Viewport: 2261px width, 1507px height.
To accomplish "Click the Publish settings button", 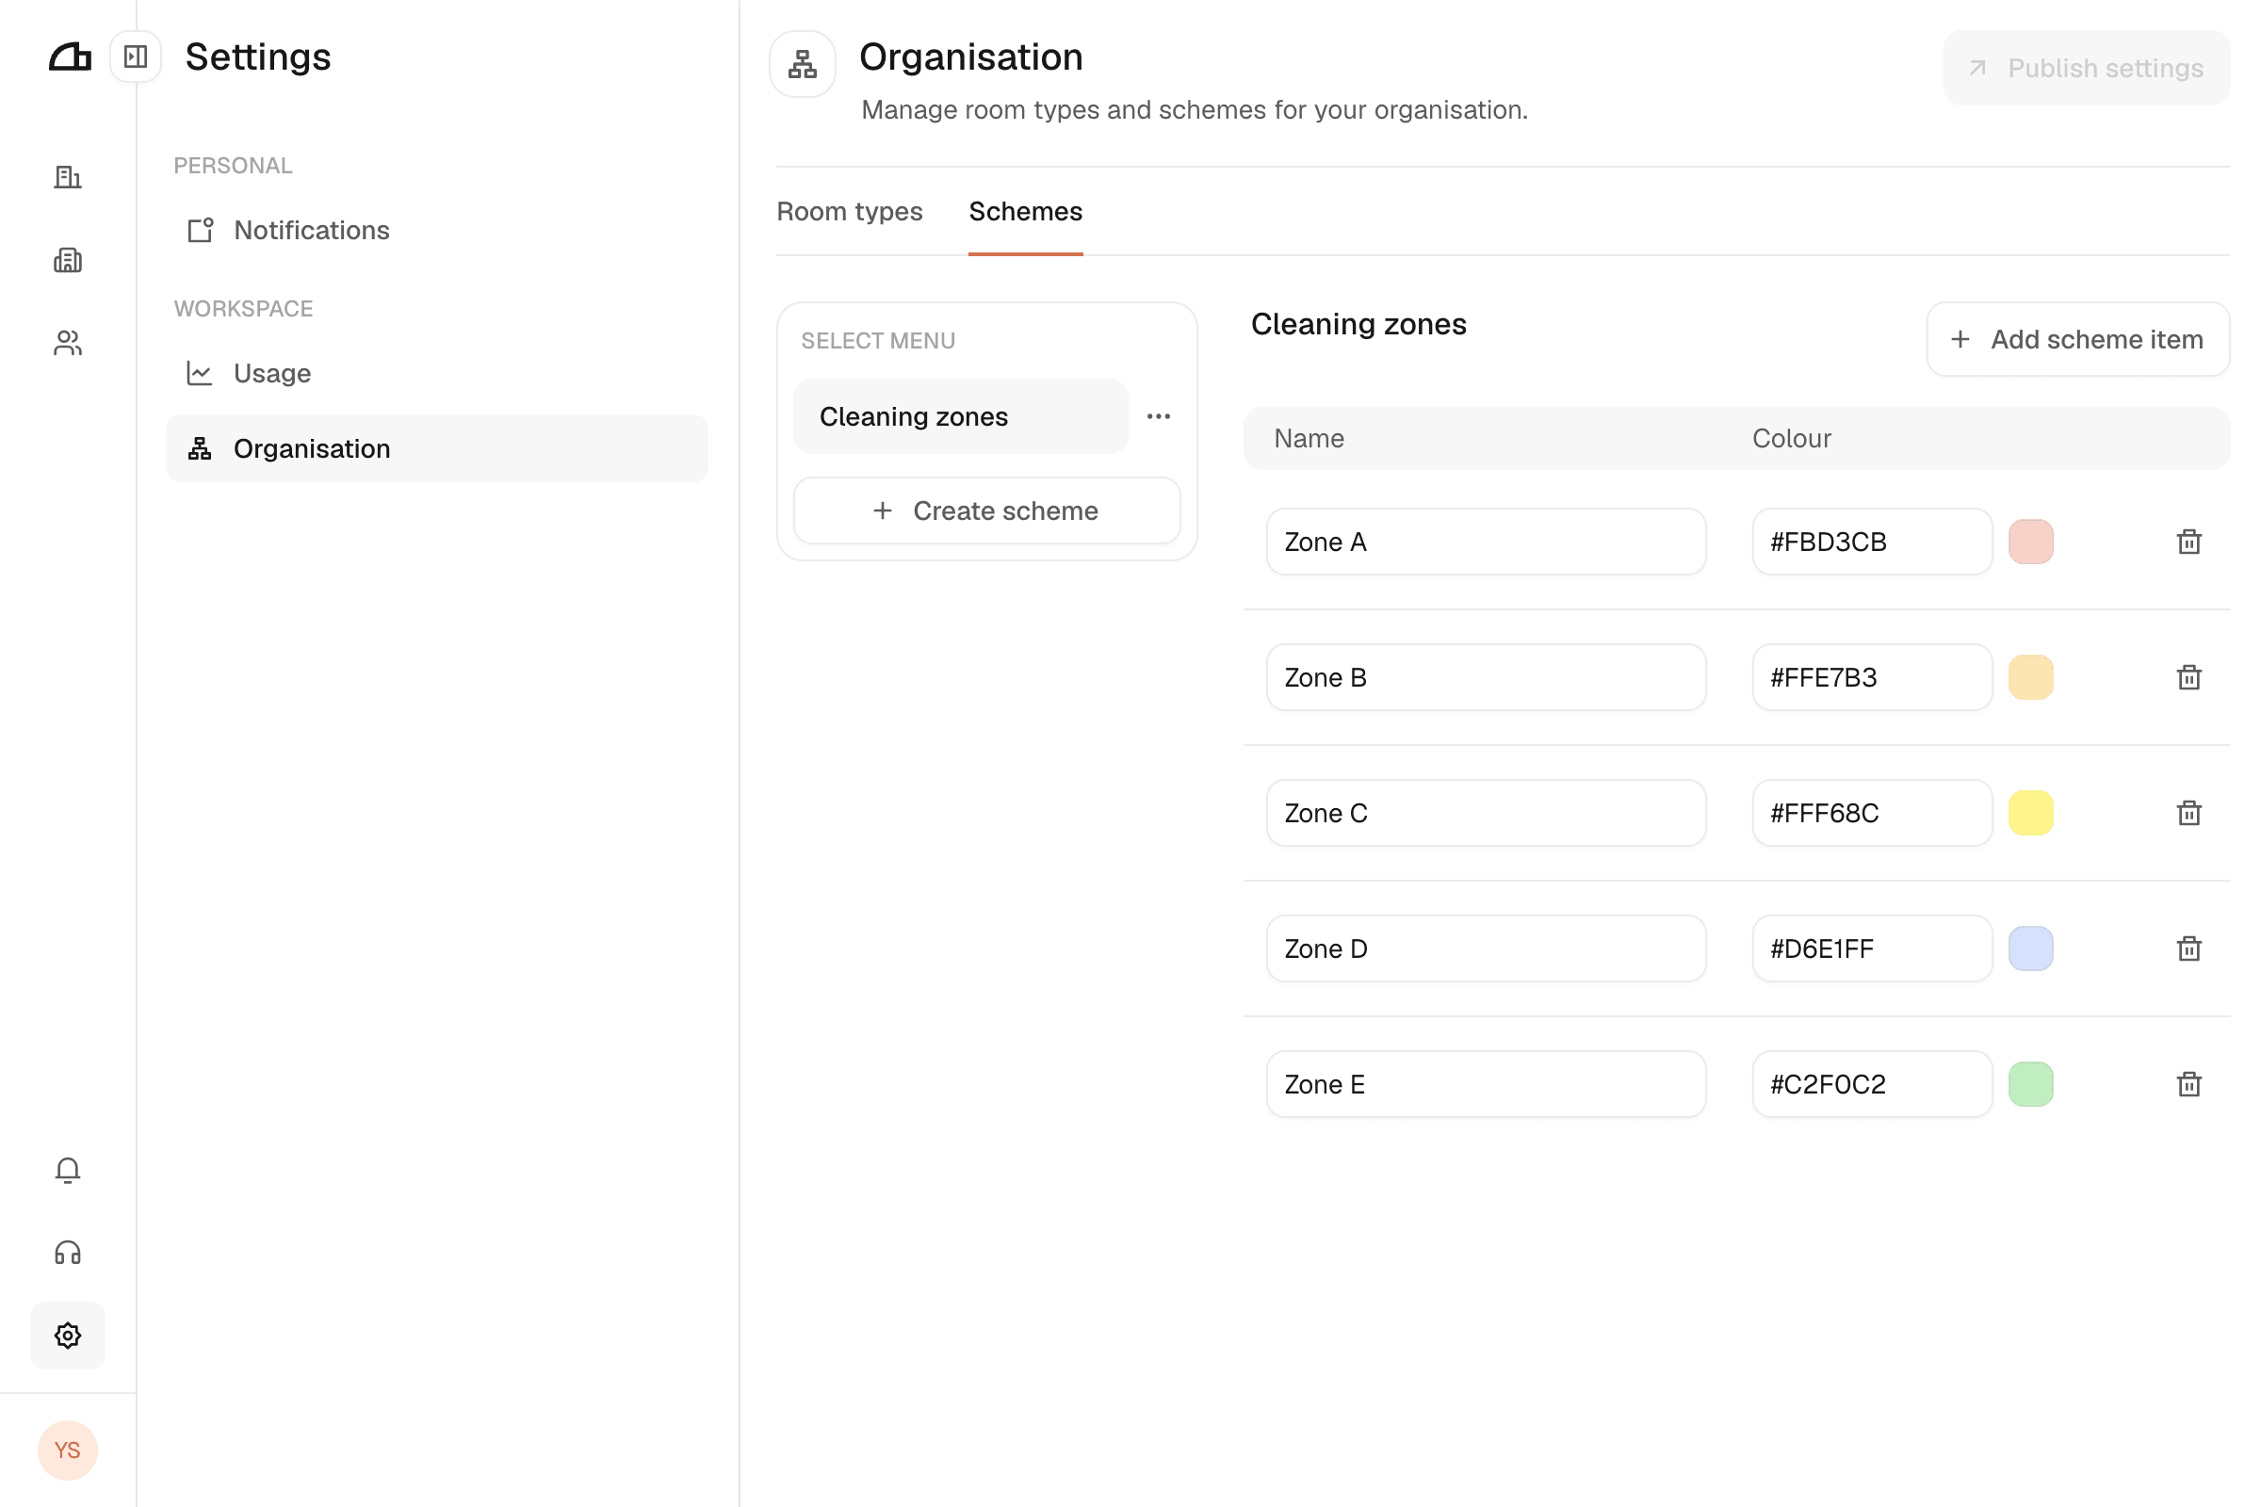I will pyautogui.click(x=2086, y=68).
